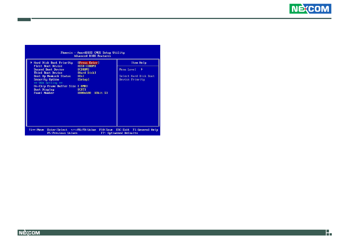This screenshot has width=349, height=245.
Task: Click the arrow beside Hard Disk Boot Priority
Action: pyautogui.click(x=31, y=63)
